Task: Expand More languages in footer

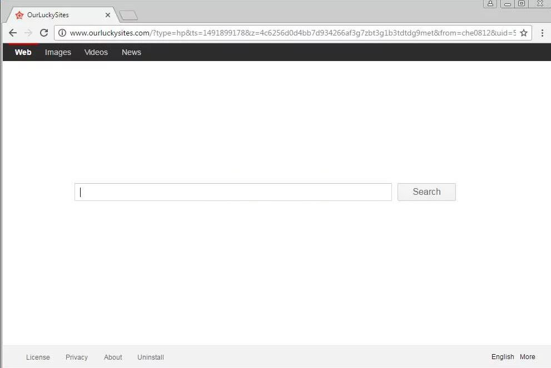Action: coord(528,357)
